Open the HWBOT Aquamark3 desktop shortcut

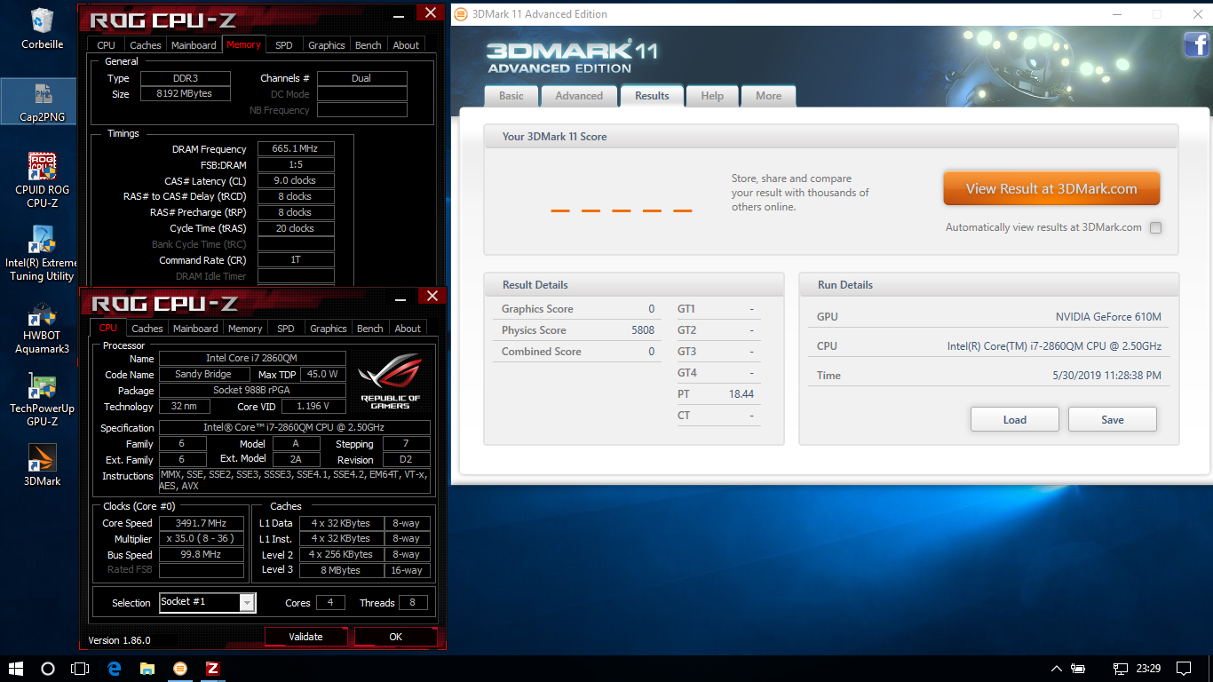click(42, 327)
